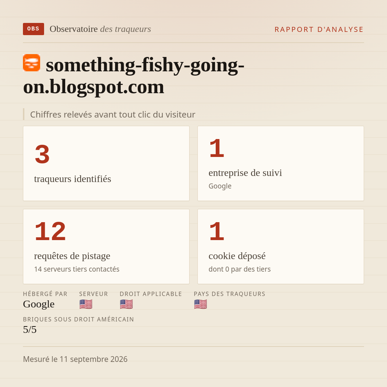Click 'Chiffres relevés avant tout clic du visiteur'

(113, 115)
